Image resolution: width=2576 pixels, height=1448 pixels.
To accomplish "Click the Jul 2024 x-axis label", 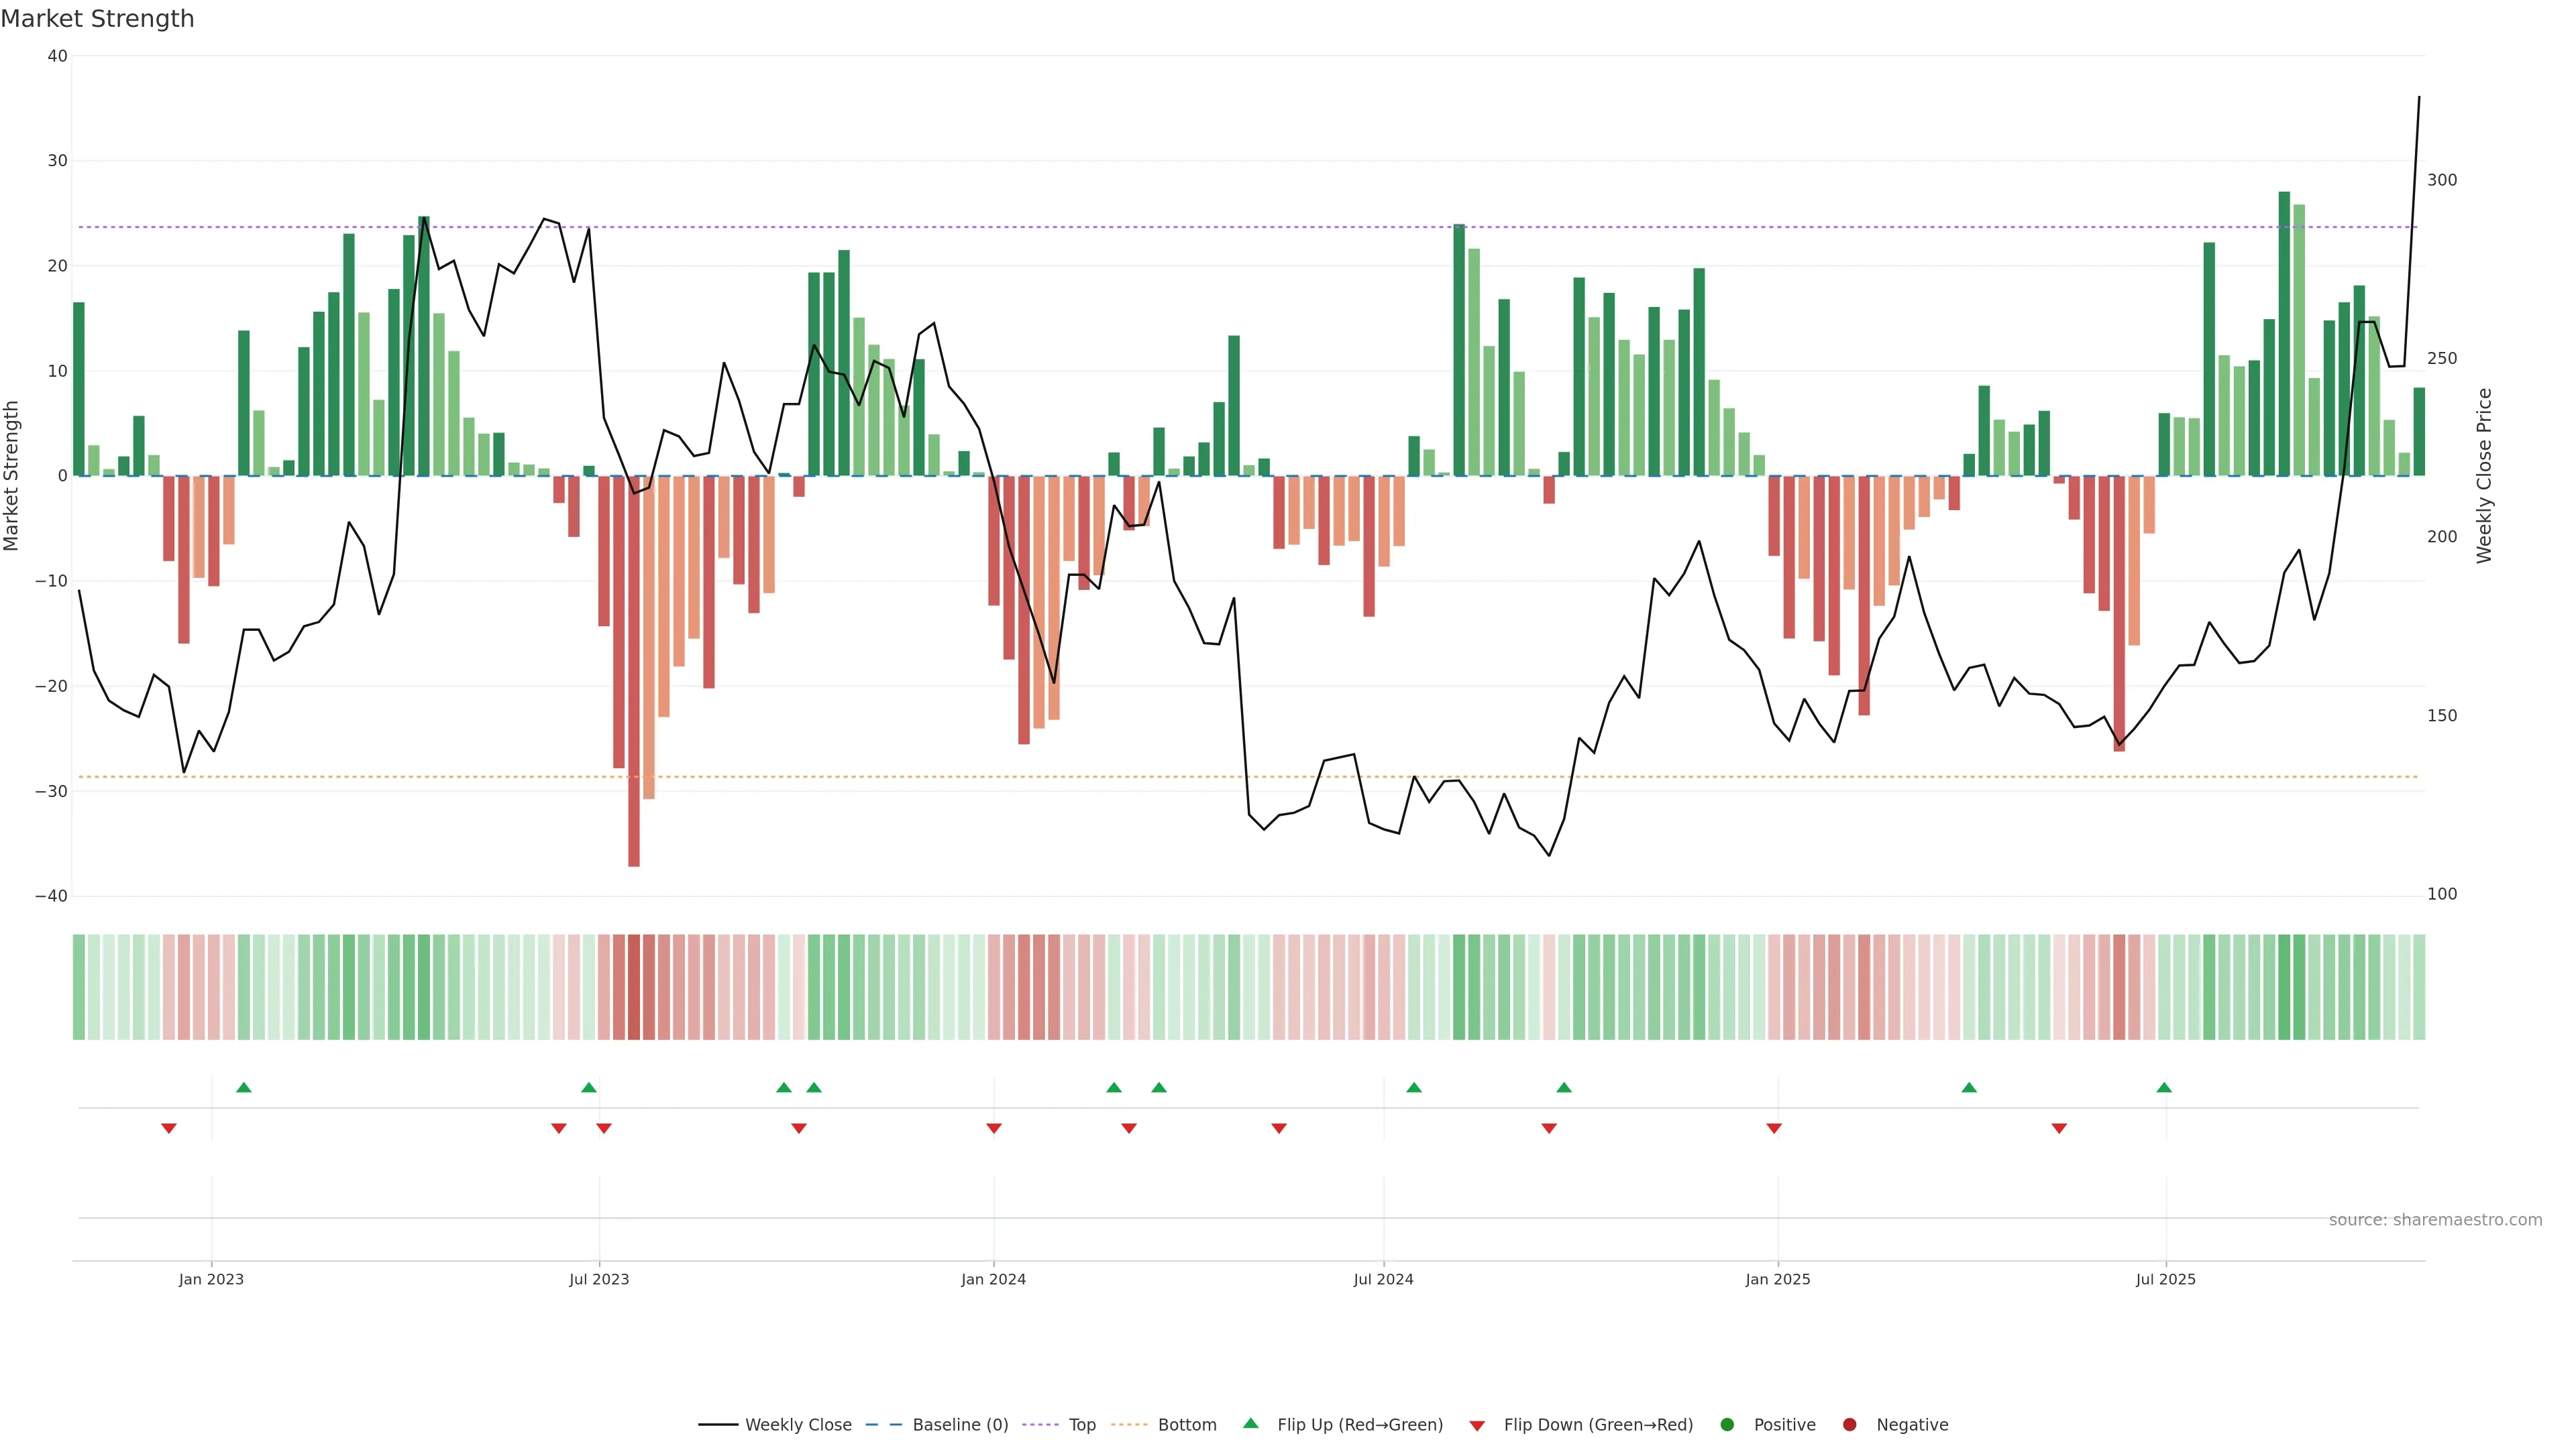I will click(x=1383, y=1279).
